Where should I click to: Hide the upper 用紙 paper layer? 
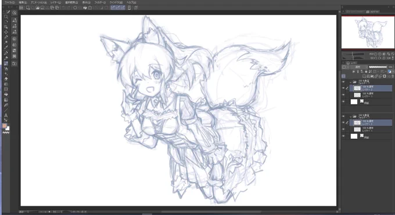(343, 102)
